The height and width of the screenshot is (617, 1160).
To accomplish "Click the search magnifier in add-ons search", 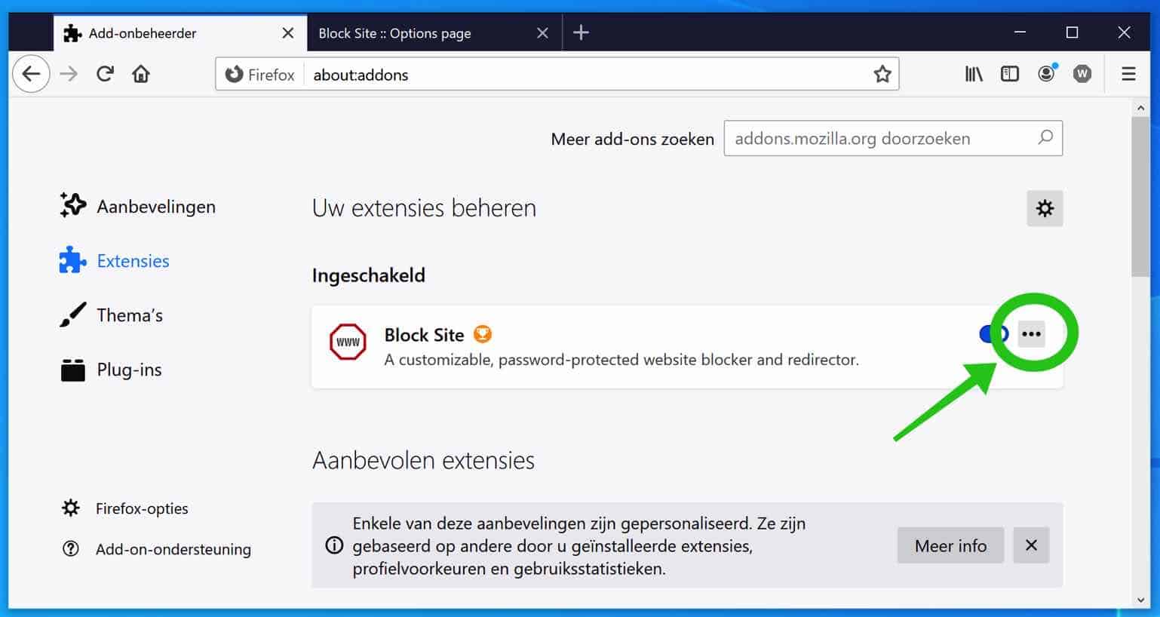I will 1045,138.
